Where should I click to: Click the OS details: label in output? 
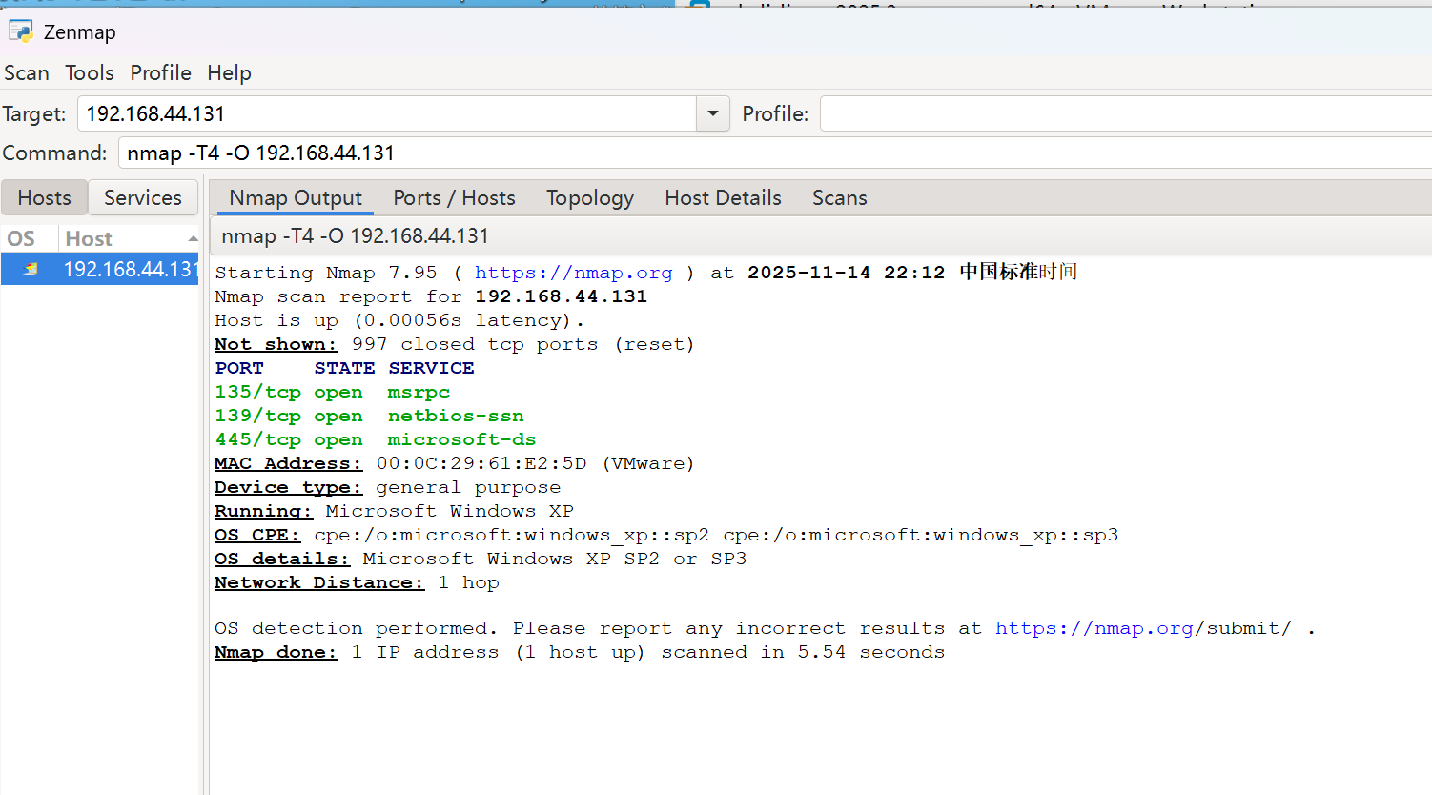point(282,559)
